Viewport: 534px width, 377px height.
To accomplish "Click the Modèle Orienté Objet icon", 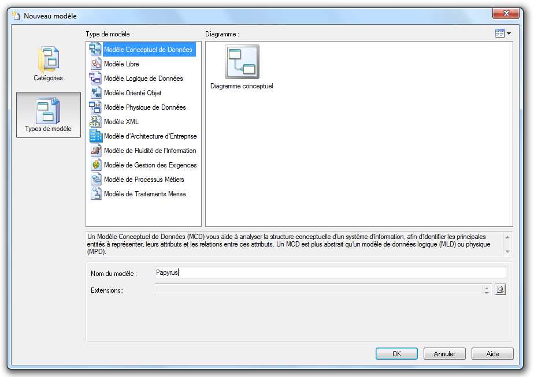I will [x=95, y=93].
